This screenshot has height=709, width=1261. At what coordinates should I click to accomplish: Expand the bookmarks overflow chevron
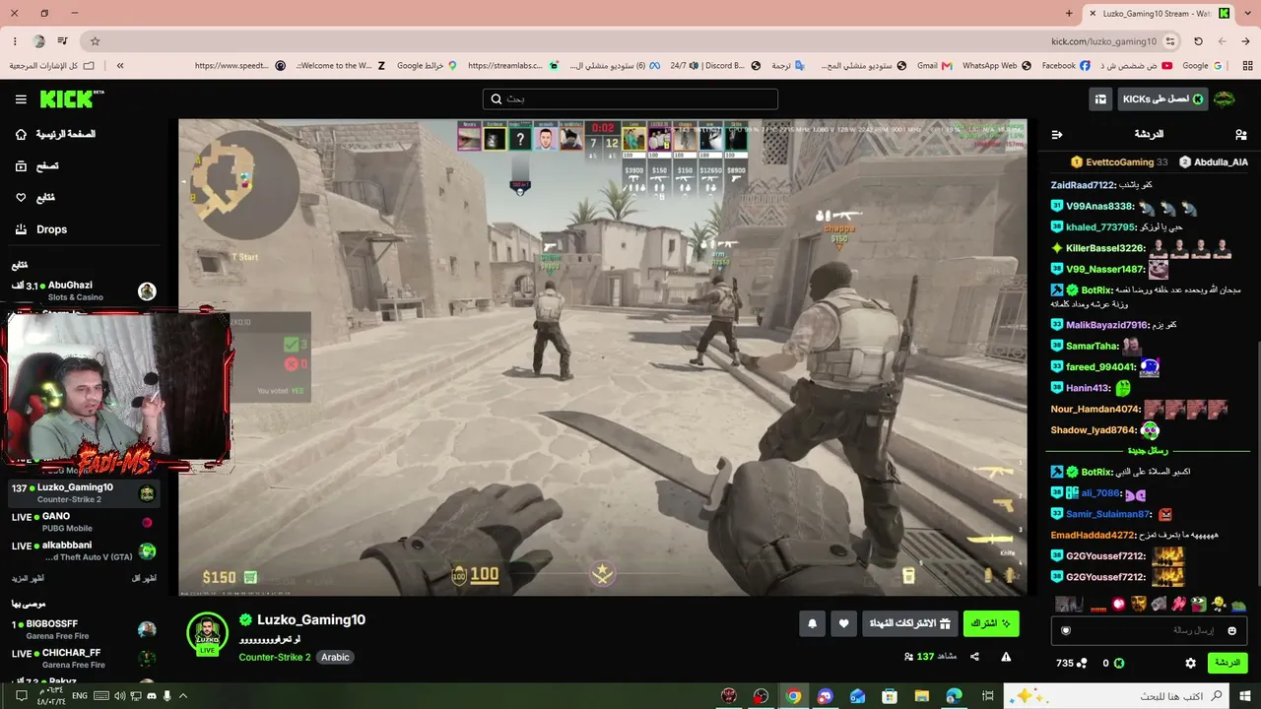pyautogui.click(x=120, y=66)
